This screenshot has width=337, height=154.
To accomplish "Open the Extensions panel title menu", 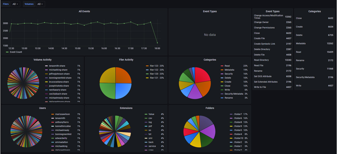I will 126,108.
